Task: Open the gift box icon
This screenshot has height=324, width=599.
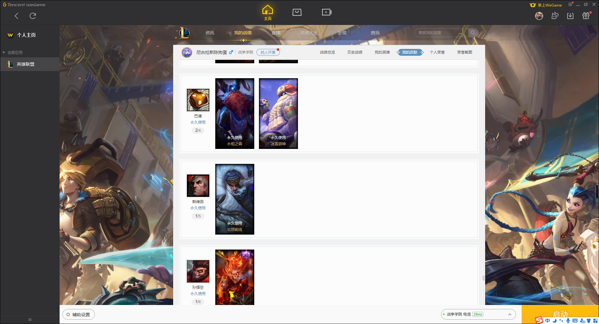Action: coord(586,16)
